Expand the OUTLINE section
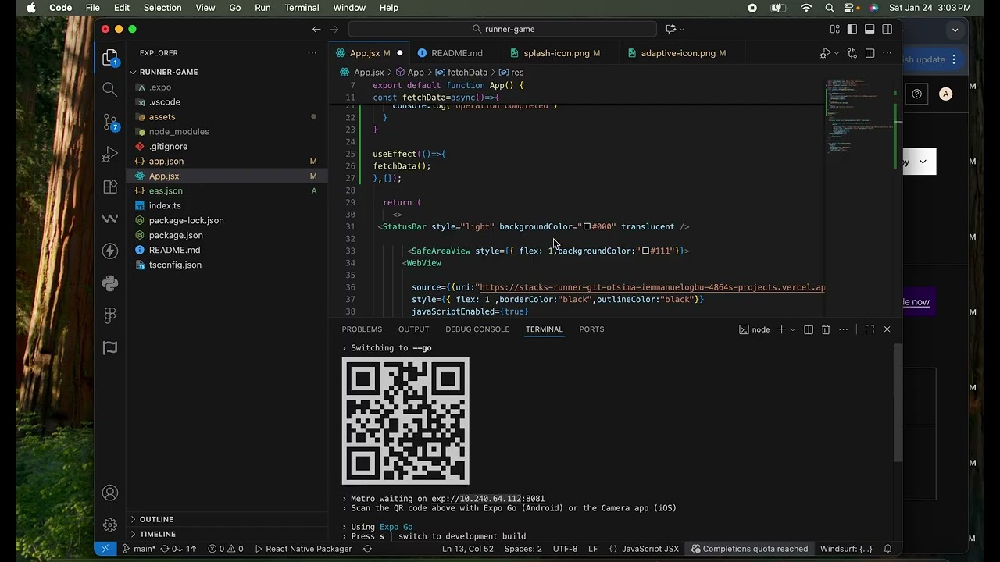The width and height of the screenshot is (1000, 562). [156, 519]
